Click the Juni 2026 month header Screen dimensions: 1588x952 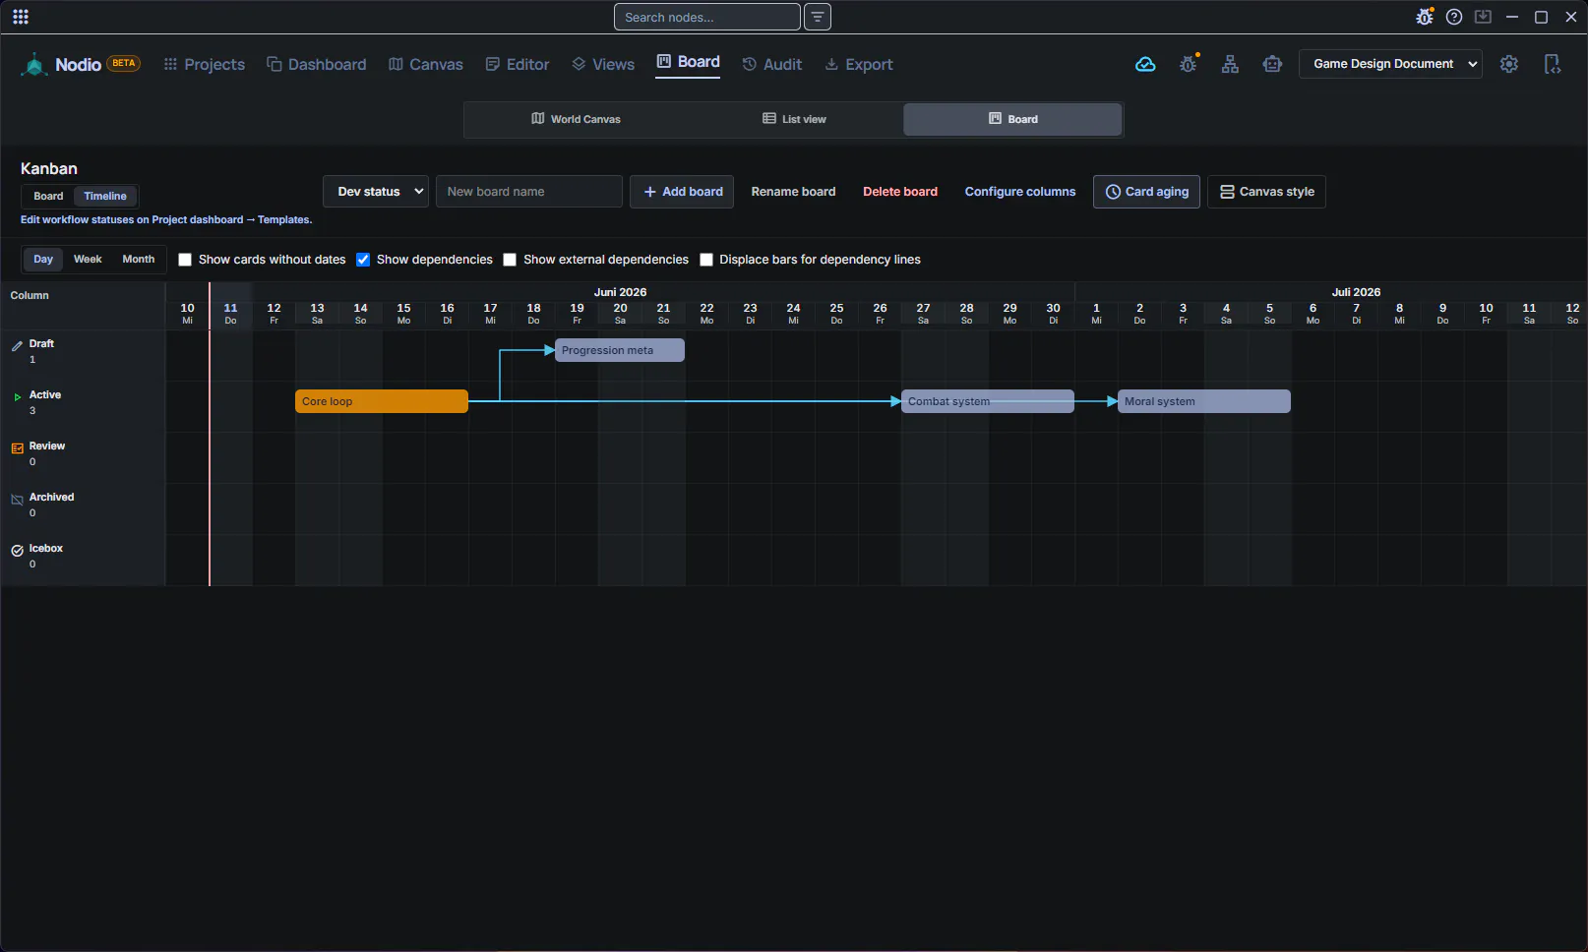click(x=620, y=292)
